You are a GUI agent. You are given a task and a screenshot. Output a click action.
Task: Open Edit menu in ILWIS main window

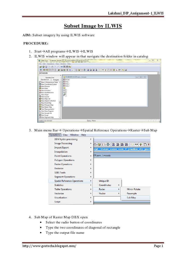pos(44,64)
